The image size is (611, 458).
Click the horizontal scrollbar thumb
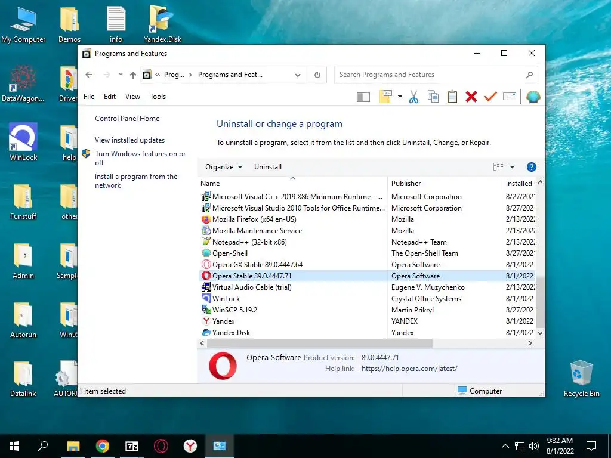coord(320,343)
